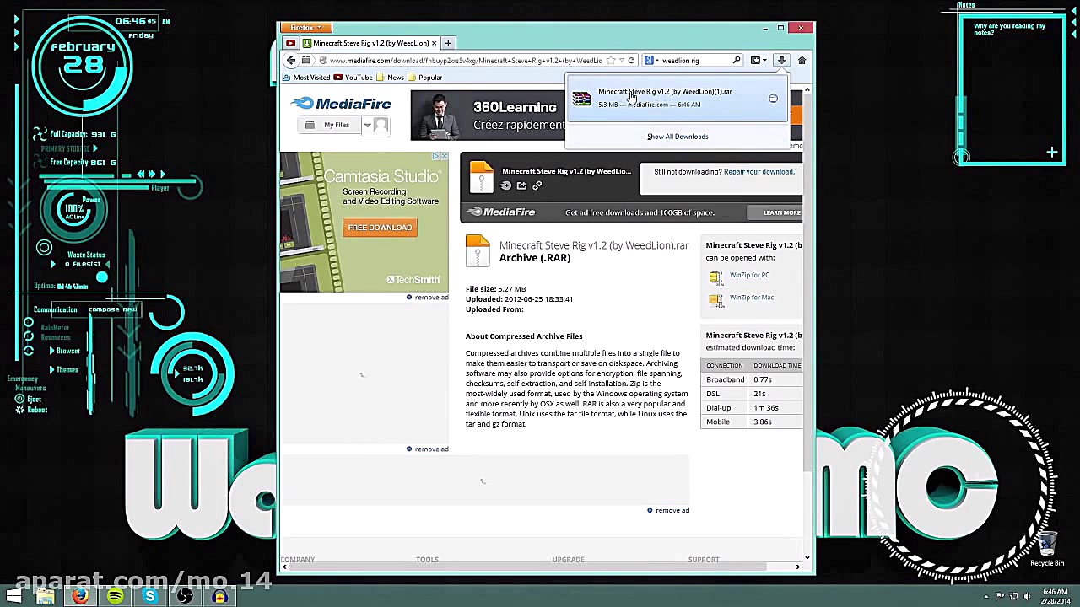Viewport: 1080px width, 607px height.
Task: Open the Most Visited bookmarks folder
Action: (306, 78)
